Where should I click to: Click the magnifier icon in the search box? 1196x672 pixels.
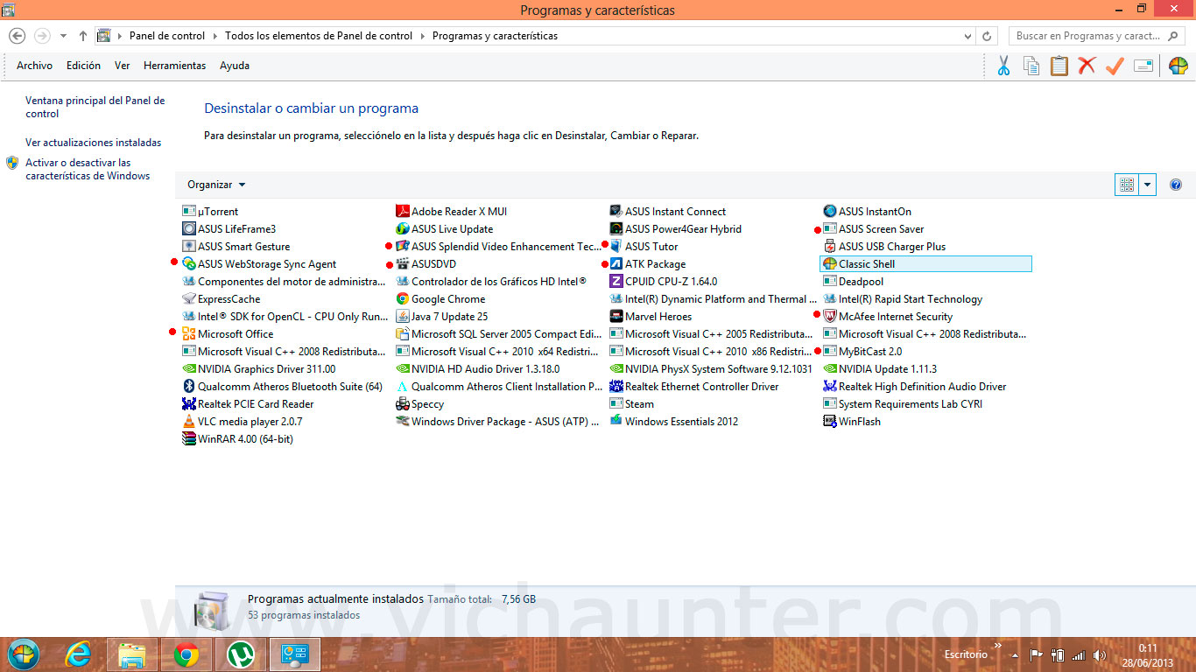pyautogui.click(x=1173, y=36)
